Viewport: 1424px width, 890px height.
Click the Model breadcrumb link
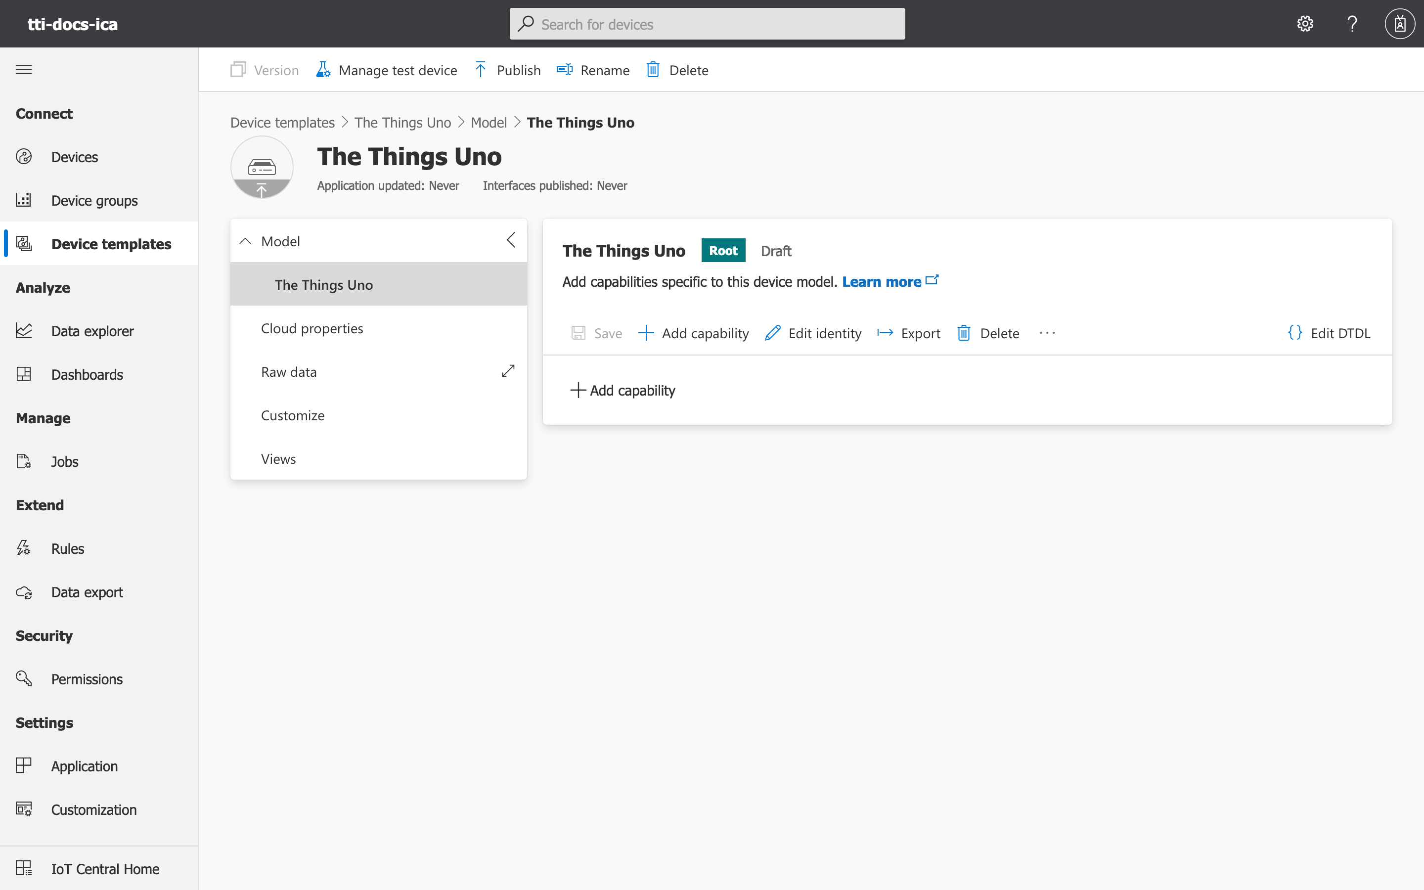coord(489,123)
